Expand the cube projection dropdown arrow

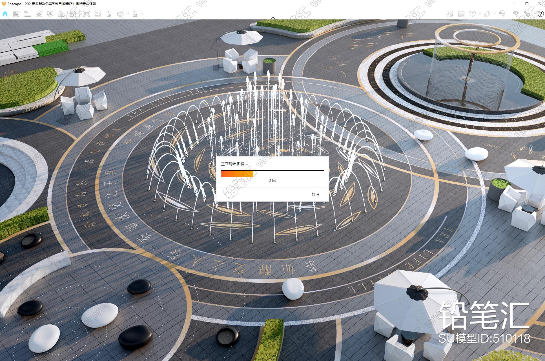coord(480,14)
